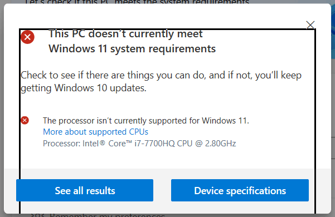
Task: Click the empty white area below processor details
Action: [x=167, y=159]
